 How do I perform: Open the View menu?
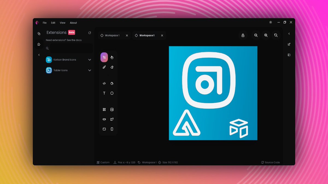[x=63, y=23]
